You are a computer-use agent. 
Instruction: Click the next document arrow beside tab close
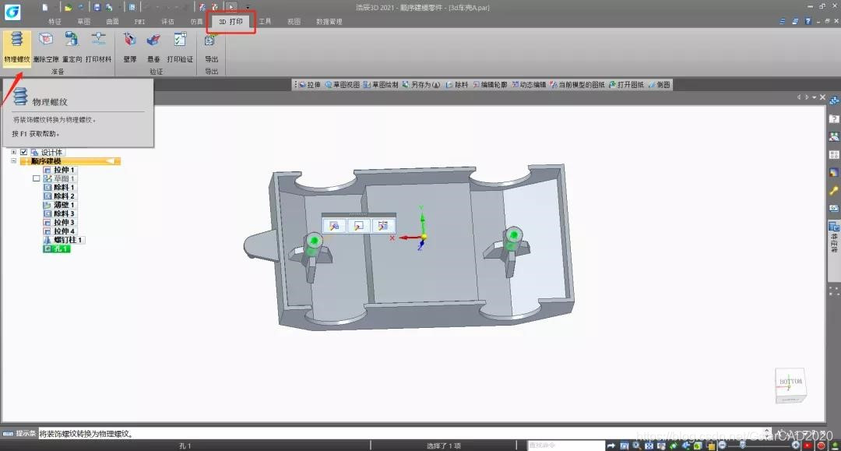pos(806,97)
